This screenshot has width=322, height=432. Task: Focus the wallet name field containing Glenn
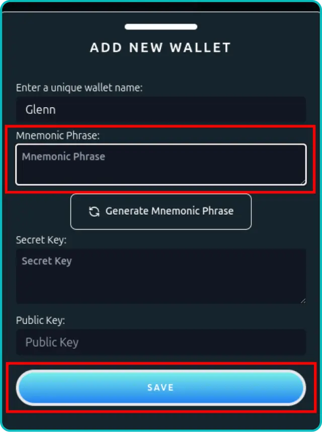pos(161,109)
